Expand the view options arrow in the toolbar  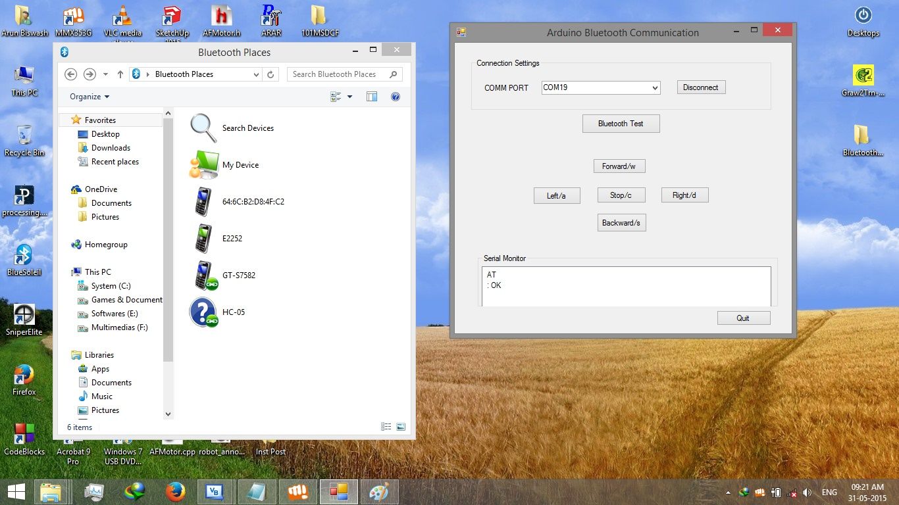[349, 96]
